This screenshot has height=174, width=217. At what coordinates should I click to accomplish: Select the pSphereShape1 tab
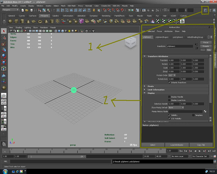coord(162,37)
